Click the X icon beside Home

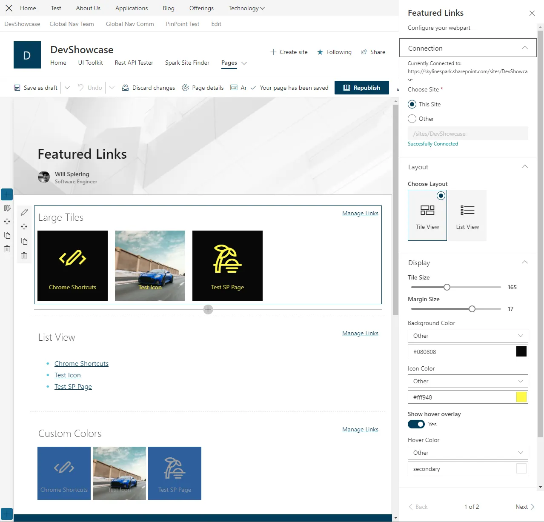pos(9,8)
